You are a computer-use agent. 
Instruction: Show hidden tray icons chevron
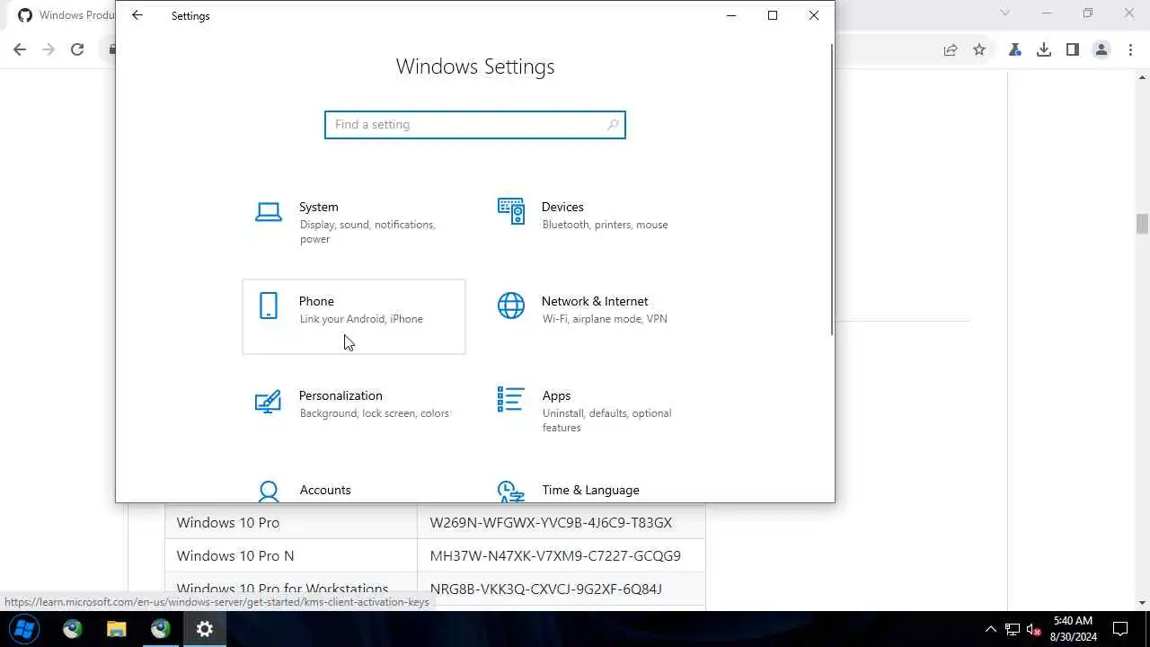pyautogui.click(x=991, y=629)
